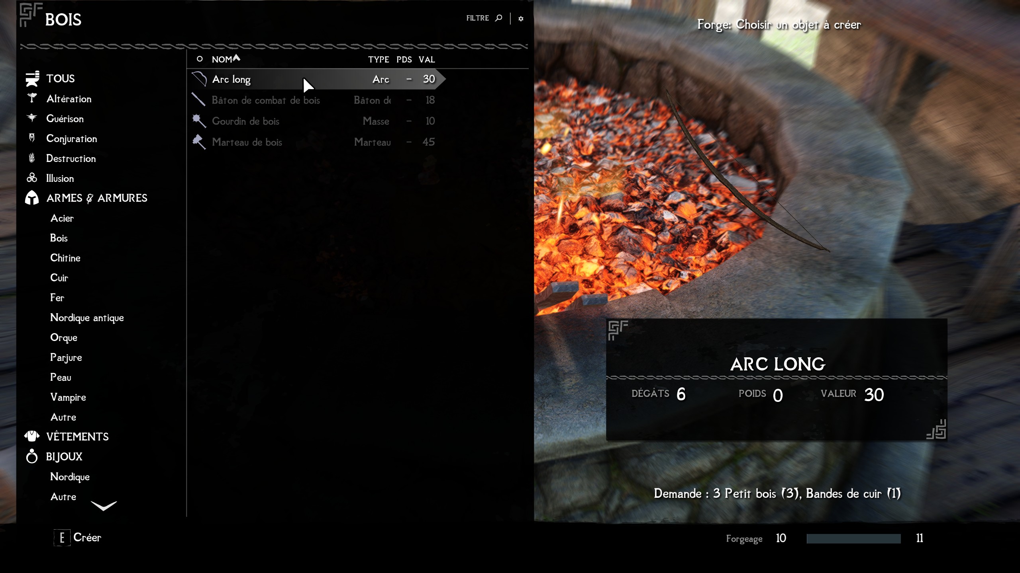
Task: Open the ARMES & ARMURES category
Action: pyautogui.click(x=97, y=198)
